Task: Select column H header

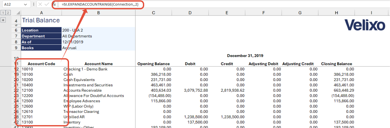Action: (336, 13)
